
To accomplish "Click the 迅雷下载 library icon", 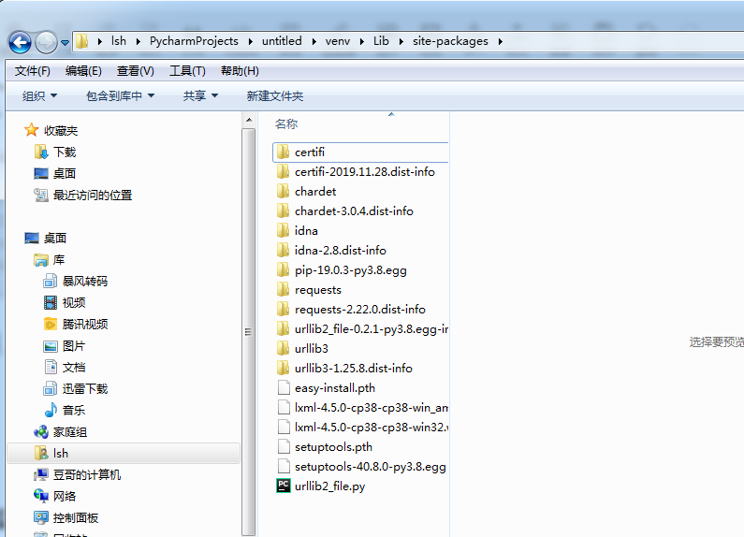I will 51,389.
